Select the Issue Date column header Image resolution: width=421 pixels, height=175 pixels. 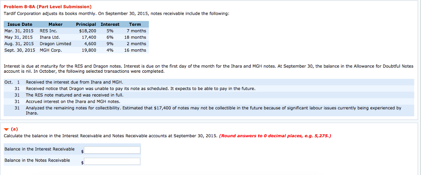[x=20, y=25]
